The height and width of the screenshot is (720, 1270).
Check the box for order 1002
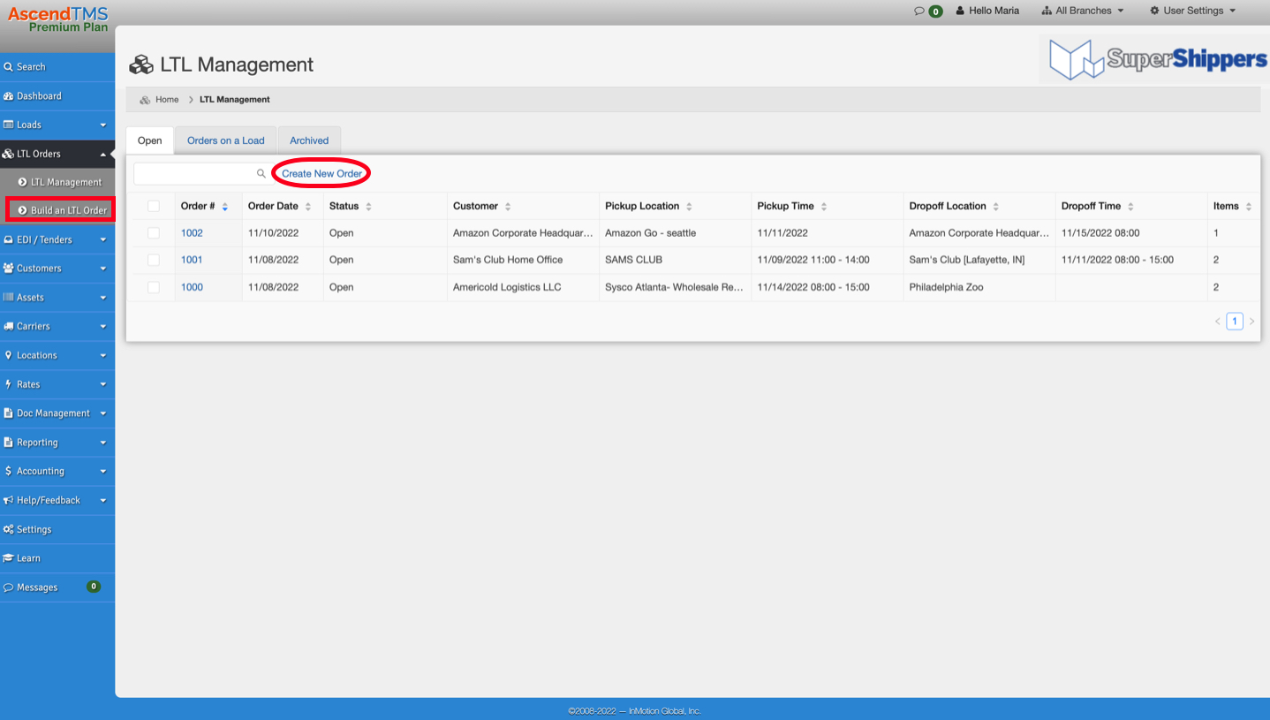[x=154, y=233]
